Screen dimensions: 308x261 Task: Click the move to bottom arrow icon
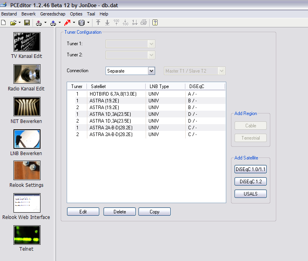tap(107, 23)
